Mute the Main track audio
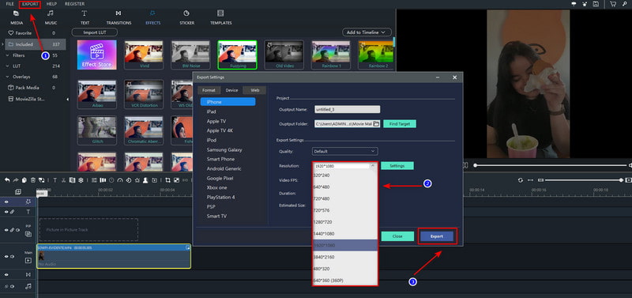This screenshot has height=298, width=632. [x=12, y=257]
